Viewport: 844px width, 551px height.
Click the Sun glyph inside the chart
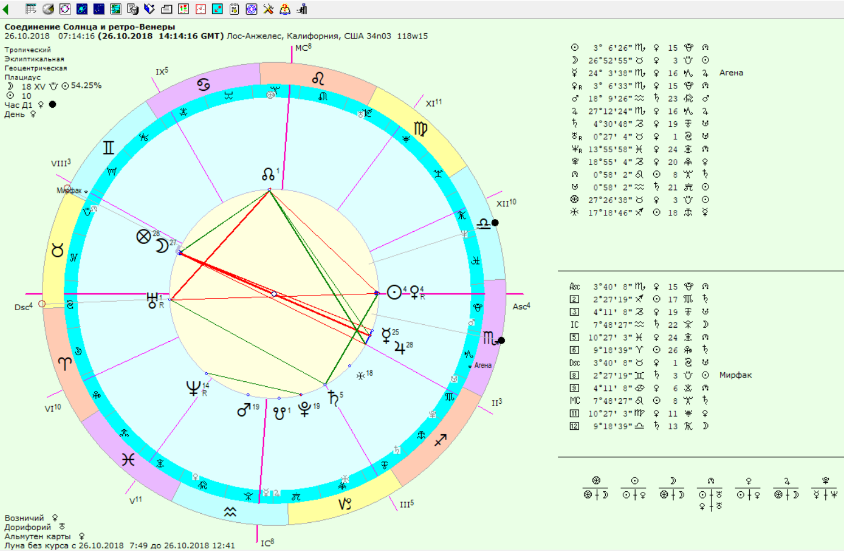coord(394,293)
